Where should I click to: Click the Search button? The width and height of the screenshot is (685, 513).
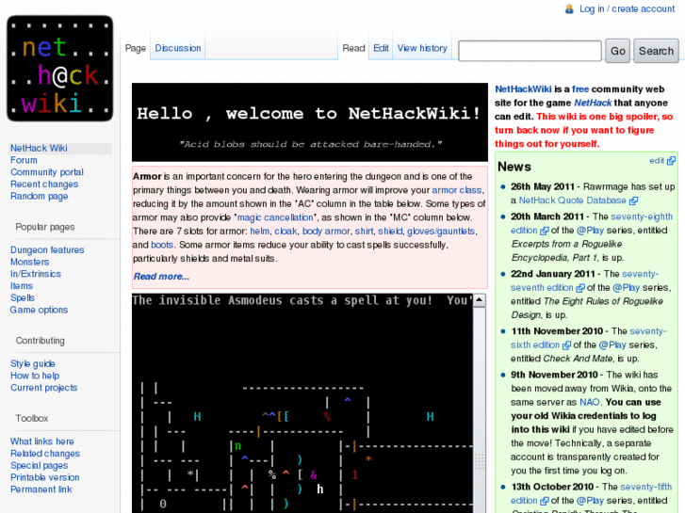[656, 51]
